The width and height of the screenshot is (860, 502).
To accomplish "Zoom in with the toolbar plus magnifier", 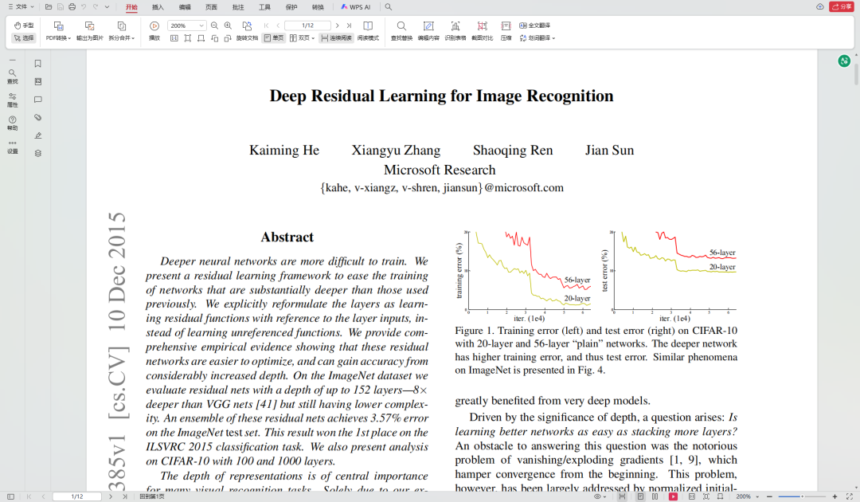I will tap(229, 25).
